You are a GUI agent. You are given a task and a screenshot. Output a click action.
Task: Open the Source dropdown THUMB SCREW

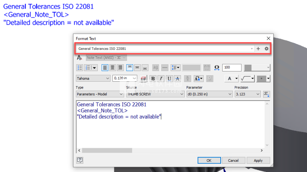click(155, 94)
